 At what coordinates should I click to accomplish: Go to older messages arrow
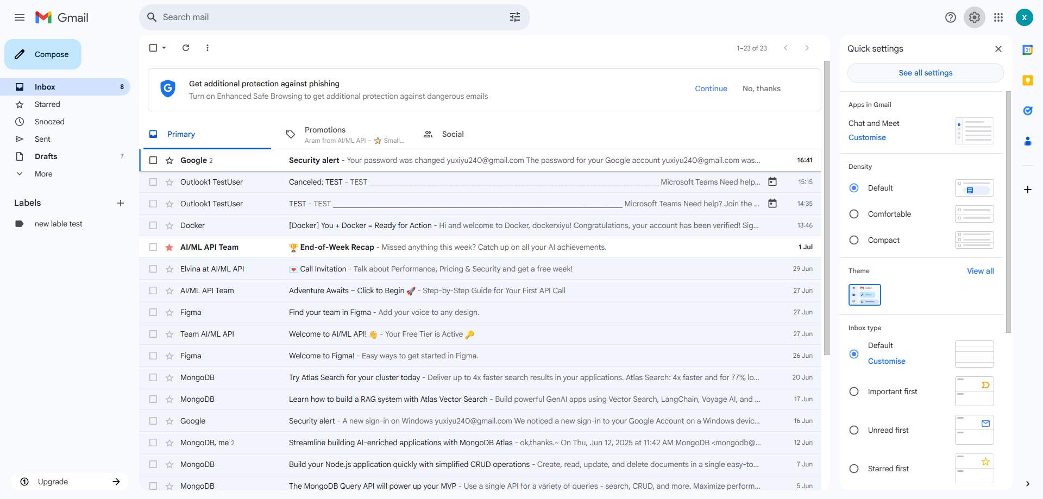click(807, 48)
